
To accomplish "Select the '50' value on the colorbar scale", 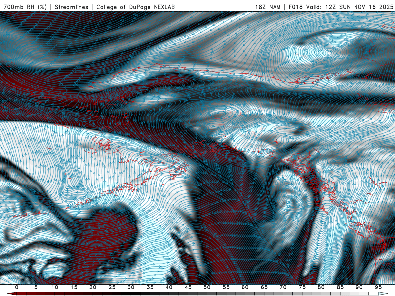I will point(207,287).
